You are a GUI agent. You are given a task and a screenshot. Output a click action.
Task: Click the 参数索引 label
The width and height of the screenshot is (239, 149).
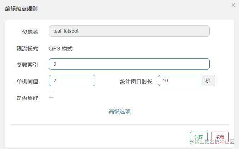[27, 65]
